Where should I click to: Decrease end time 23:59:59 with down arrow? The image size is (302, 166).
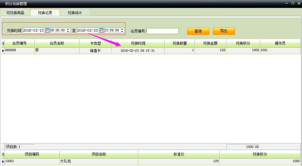click(x=122, y=31)
